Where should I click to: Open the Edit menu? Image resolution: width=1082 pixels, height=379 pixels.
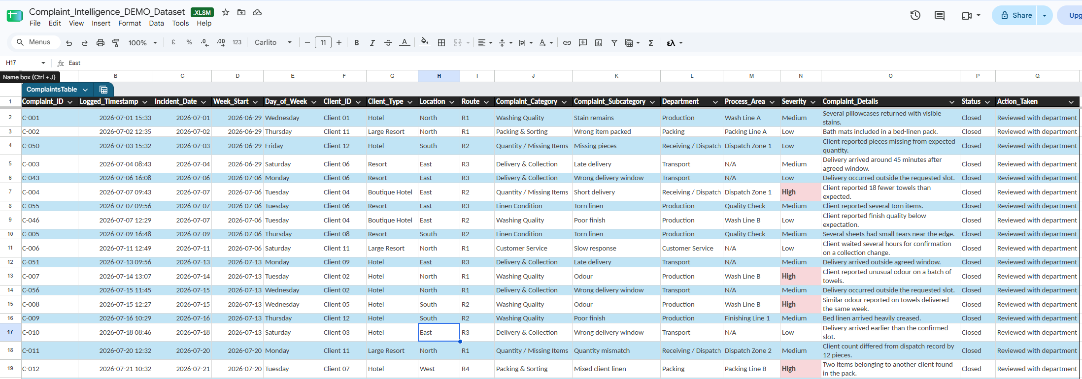pos(55,23)
